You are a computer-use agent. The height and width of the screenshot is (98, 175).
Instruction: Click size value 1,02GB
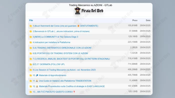click(134, 53)
